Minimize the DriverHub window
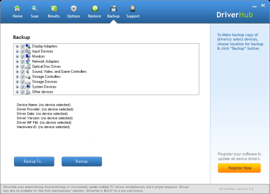The height and width of the screenshot is (194, 270). [254, 6]
